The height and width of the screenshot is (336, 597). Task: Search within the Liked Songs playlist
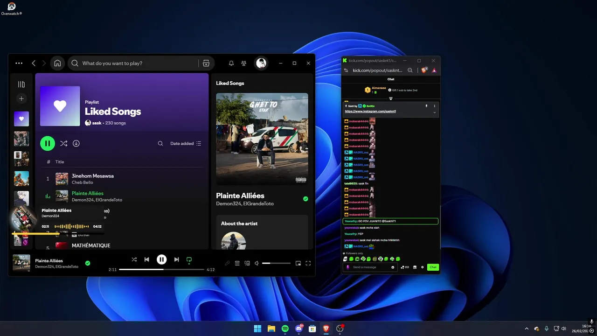click(x=160, y=143)
